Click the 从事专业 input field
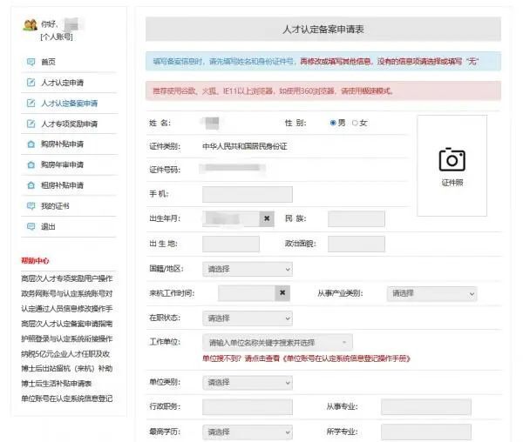The width and height of the screenshot is (523, 442). (x=426, y=407)
